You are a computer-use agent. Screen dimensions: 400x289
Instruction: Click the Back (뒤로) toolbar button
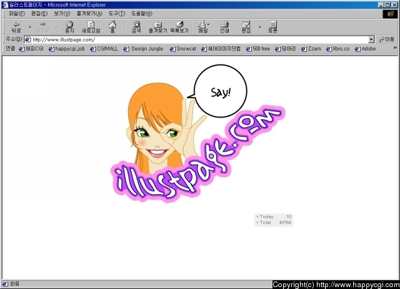pos(16,27)
